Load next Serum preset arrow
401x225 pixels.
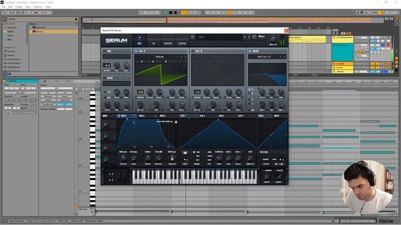(x=249, y=37)
